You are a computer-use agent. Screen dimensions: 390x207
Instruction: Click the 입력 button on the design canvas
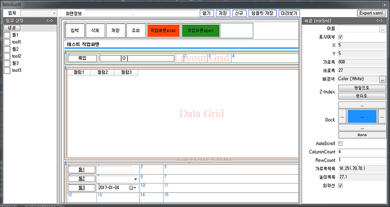click(75, 31)
